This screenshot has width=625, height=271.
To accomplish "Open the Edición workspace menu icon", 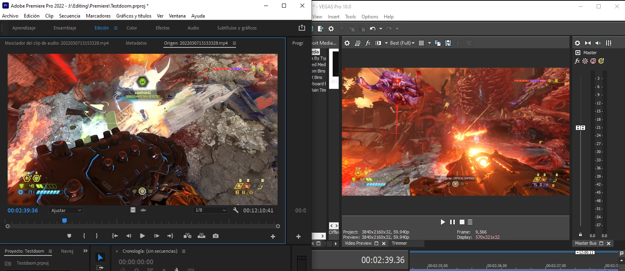I will click(116, 28).
